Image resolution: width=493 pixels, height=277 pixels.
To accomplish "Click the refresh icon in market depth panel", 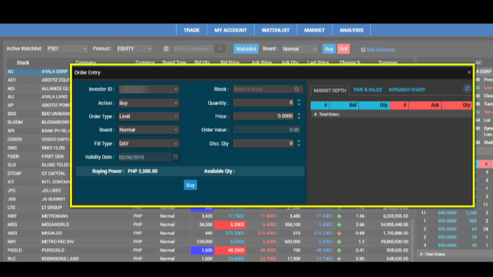I will [467, 88].
